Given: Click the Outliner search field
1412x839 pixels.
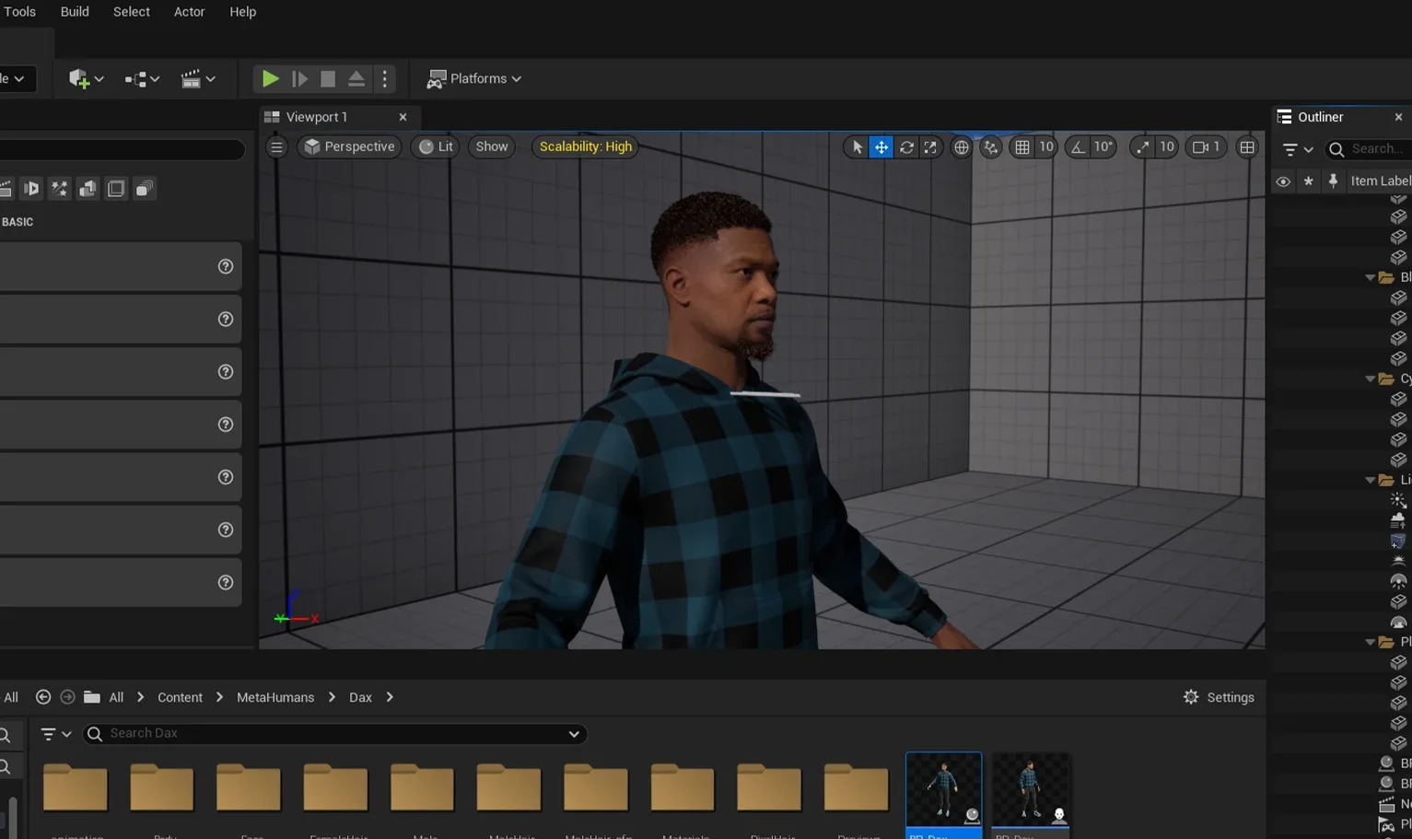Looking at the screenshot, I should point(1371,149).
